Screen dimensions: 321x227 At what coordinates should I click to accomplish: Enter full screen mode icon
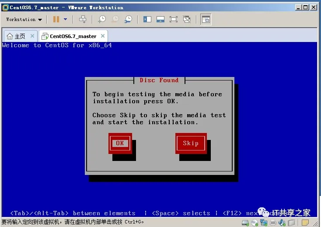173,19
